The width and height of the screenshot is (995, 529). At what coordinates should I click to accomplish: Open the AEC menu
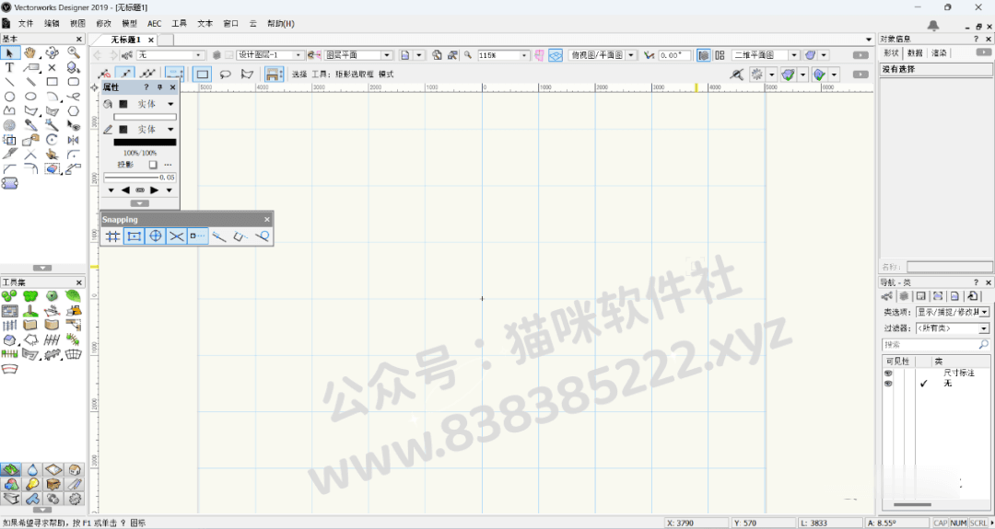click(155, 23)
